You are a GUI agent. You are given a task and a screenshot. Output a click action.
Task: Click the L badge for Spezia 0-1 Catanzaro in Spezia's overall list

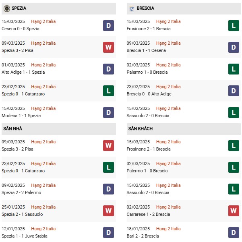tap(108, 91)
